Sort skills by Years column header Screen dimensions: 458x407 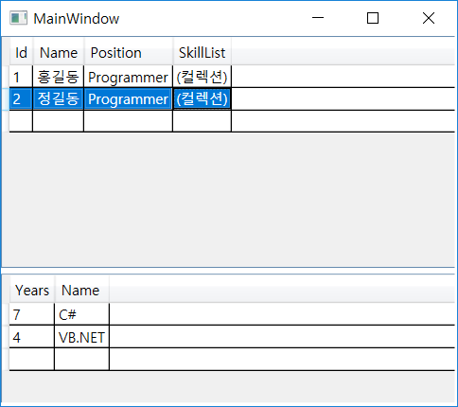coord(32,290)
